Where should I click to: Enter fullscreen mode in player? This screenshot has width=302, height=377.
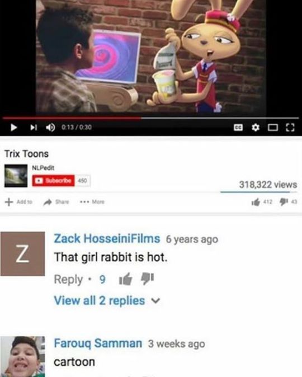(x=290, y=128)
